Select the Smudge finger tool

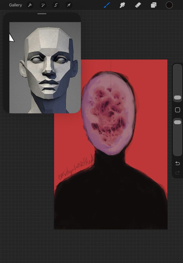click(x=122, y=5)
